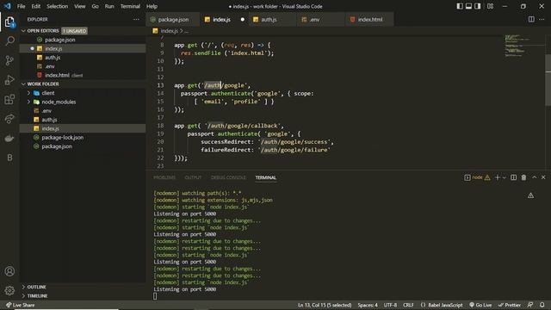The height and width of the screenshot is (310, 551).
Task: Show the Problems panel tab
Action: click(x=164, y=177)
